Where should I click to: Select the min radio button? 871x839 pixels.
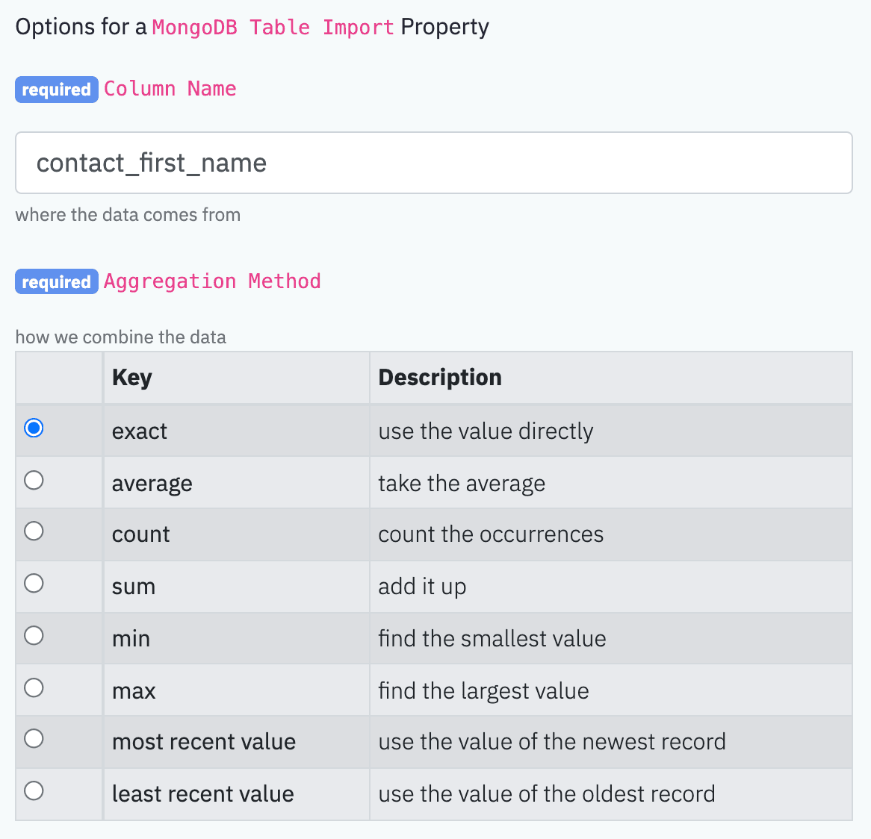pos(34,635)
